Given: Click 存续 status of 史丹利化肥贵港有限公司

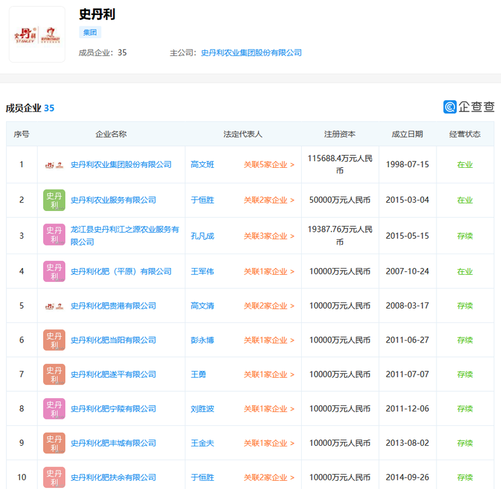Looking at the screenshot, I should [465, 306].
